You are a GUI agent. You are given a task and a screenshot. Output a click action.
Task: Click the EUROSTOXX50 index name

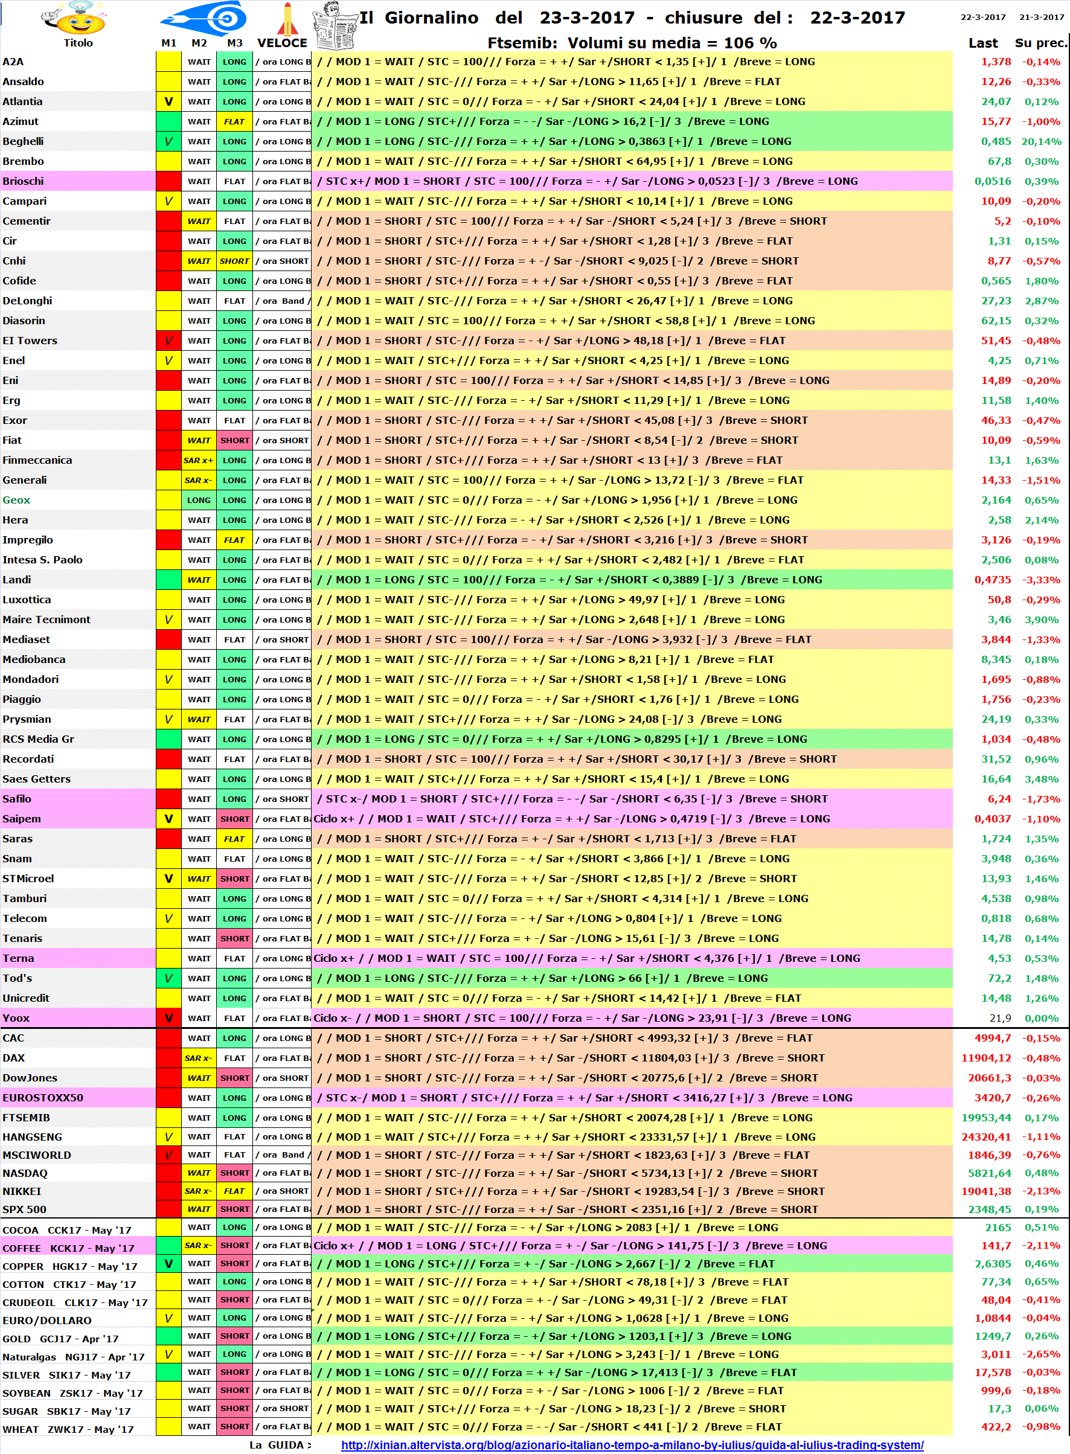pos(43,1098)
